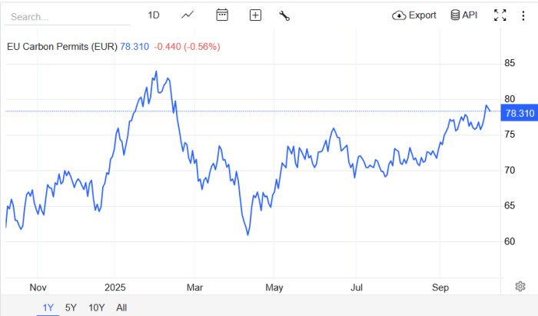Open the three-dot more options menu

tap(523, 15)
